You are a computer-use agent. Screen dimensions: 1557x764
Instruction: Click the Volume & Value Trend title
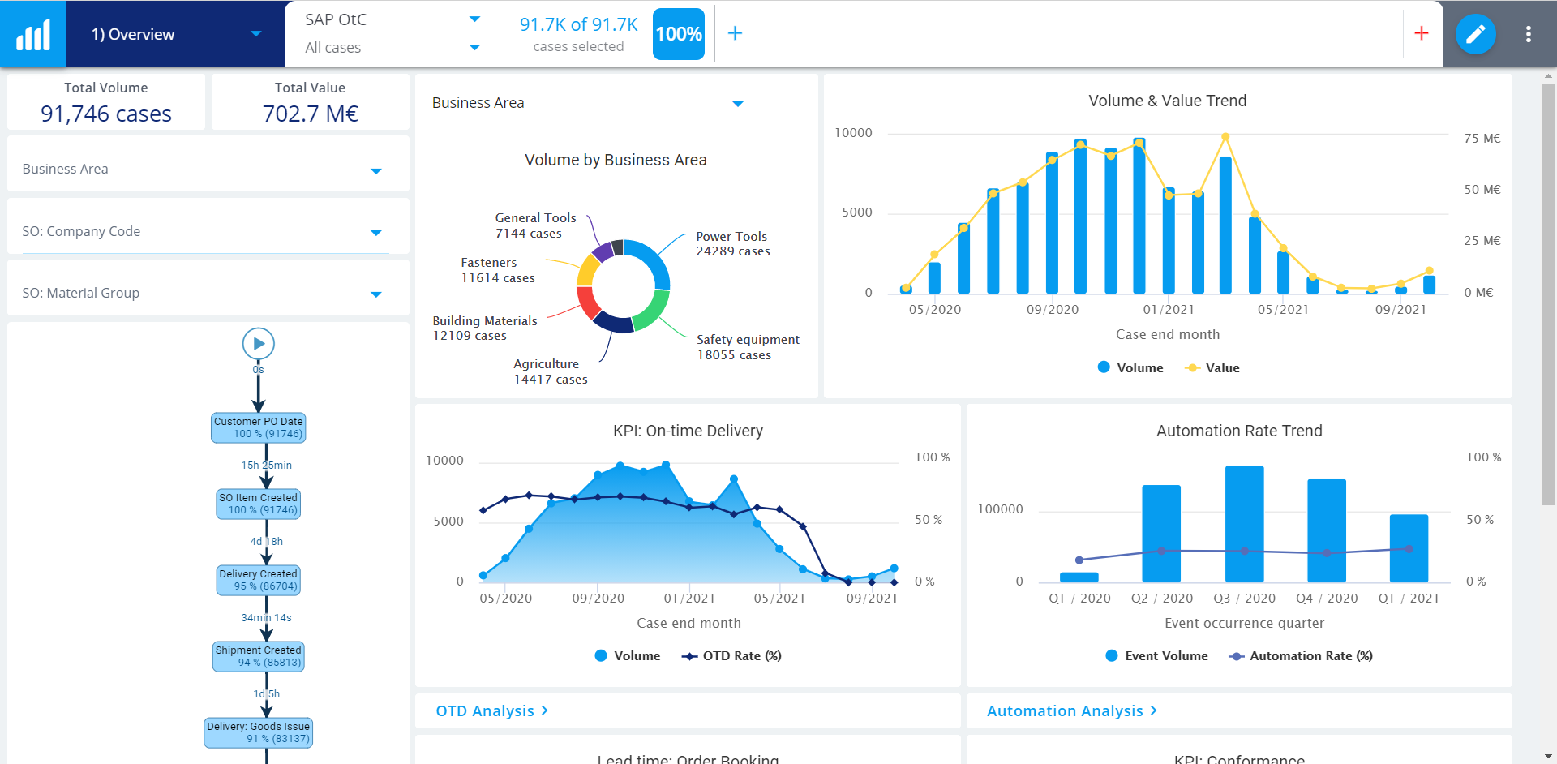point(1167,101)
